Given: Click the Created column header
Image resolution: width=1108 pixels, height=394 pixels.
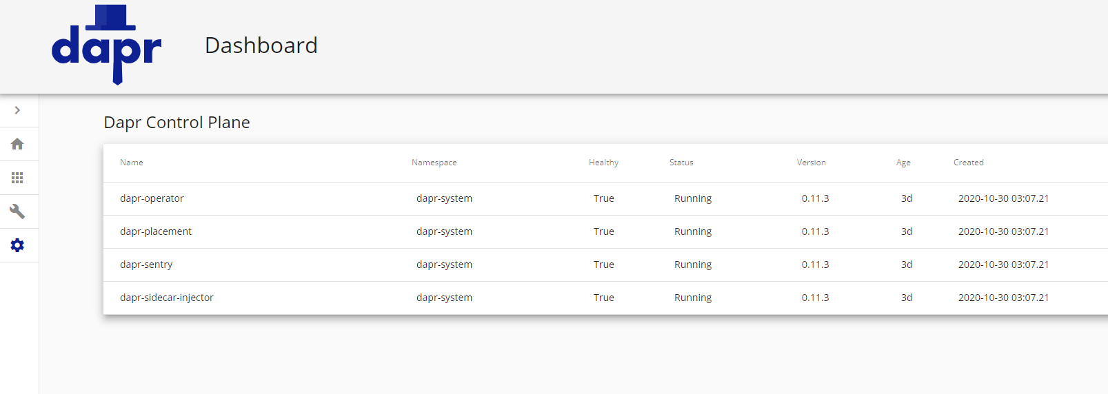Looking at the screenshot, I should [x=969, y=163].
